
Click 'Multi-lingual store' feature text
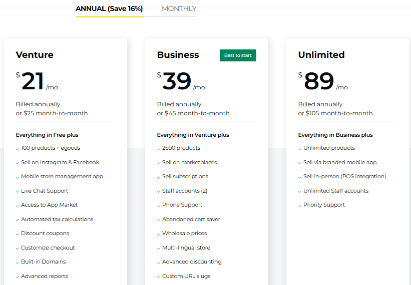[186, 248]
